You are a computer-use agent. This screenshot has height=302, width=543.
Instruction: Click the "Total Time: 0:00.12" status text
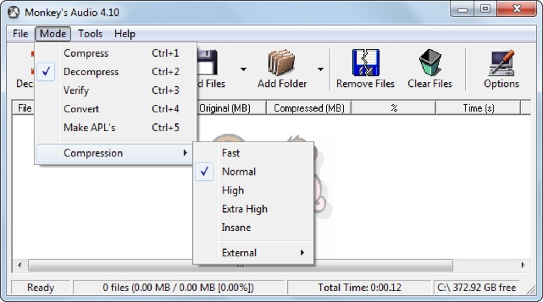pos(359,288)
